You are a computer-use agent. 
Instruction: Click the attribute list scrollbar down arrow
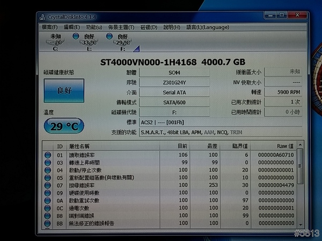[300, 227]
